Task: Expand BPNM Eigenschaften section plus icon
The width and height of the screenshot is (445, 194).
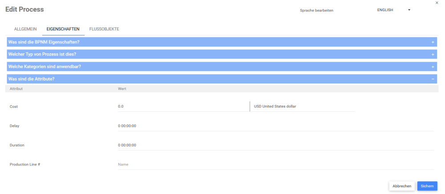Action: click(x=433, y=42)
